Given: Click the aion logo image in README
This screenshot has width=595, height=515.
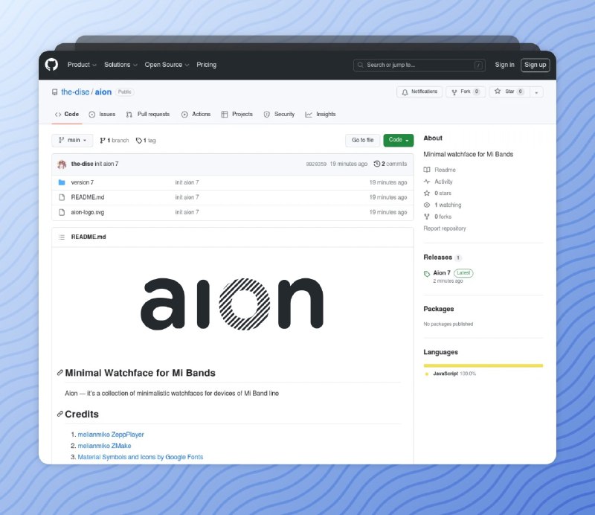Looking at the screenshot, I should 232,304.
